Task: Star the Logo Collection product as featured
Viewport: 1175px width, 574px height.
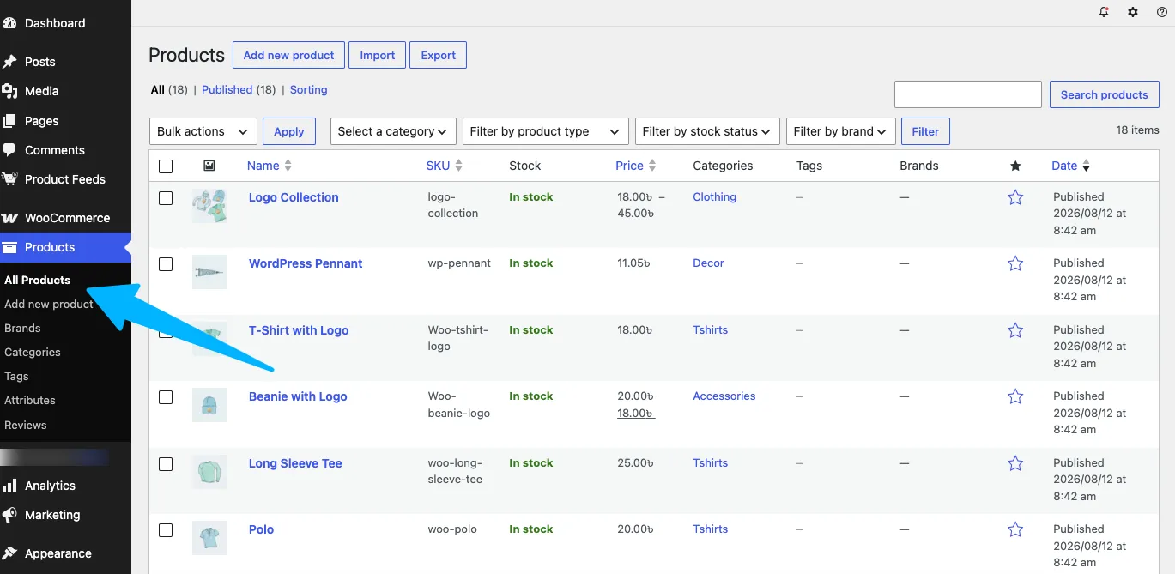Action: [x=1015, y=197]
